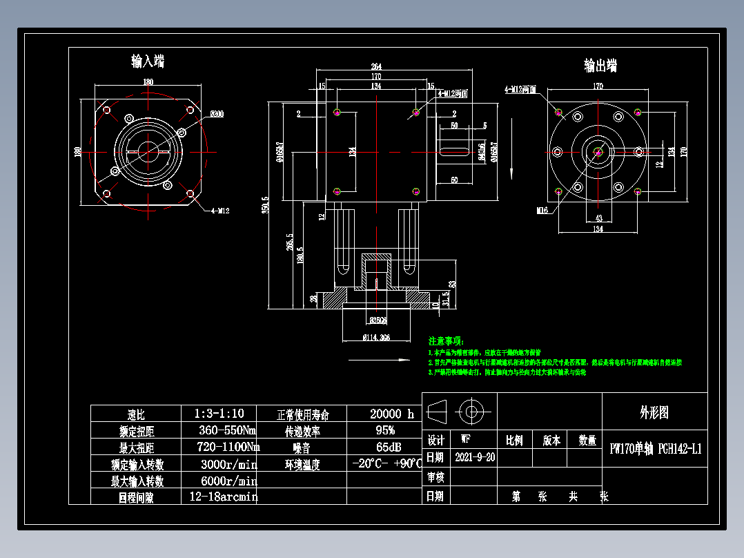The width and height of the screenshot is (744, 558).
Task: Click the 2021-9-20 date cell
Action: pos(476,457)
